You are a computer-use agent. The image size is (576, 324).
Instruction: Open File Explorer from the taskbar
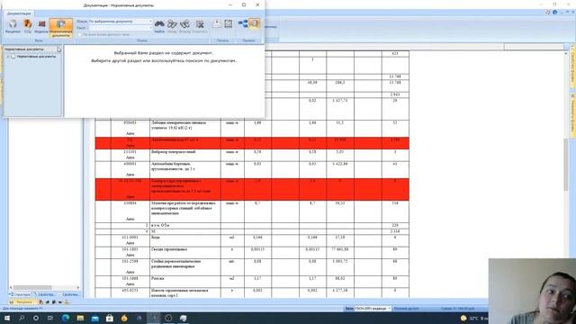(x=80, y=318)
